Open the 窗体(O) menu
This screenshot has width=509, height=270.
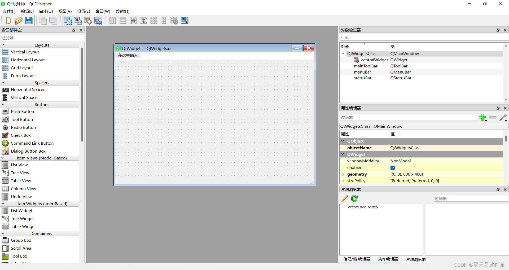pyautogui.click(x=46, y=11)
